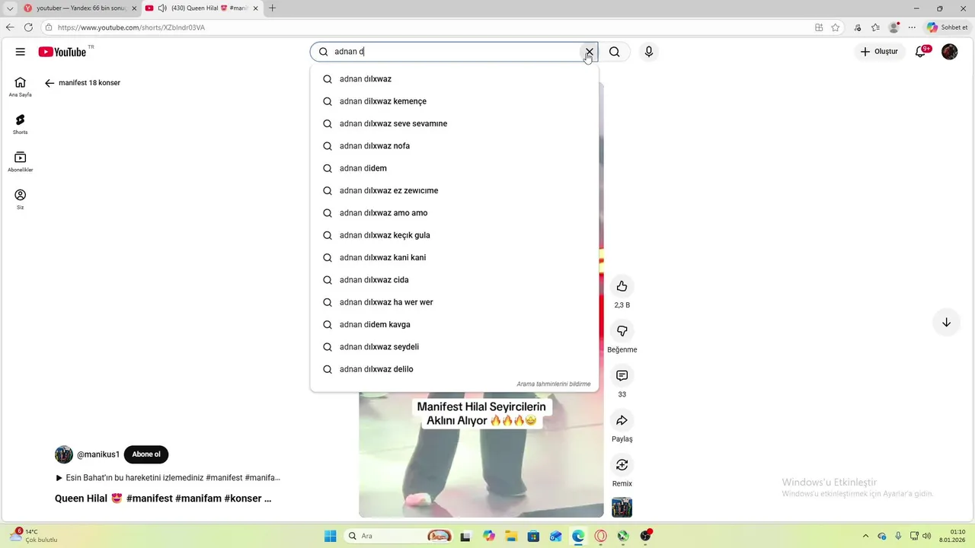Open the Esin Bahat'ın related video link
Image resolution: width=975 pixels, height=548 pixels.
click(x=168, y=478)
